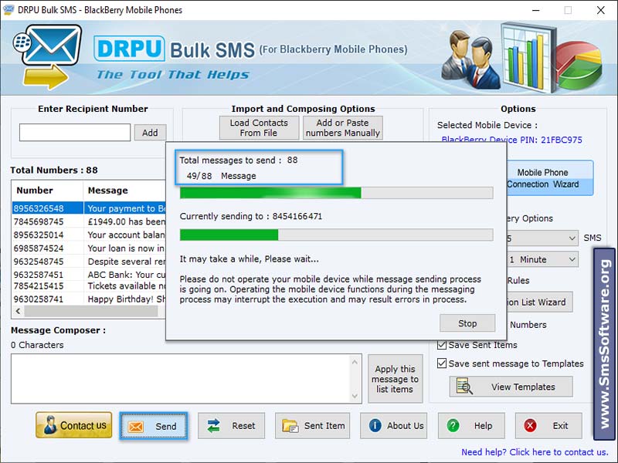Click the View Templates magnifier icon

(463, 387)
